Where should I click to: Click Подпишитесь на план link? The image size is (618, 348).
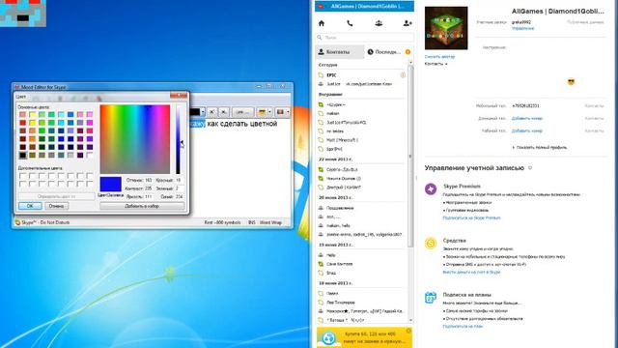point(463,327)
